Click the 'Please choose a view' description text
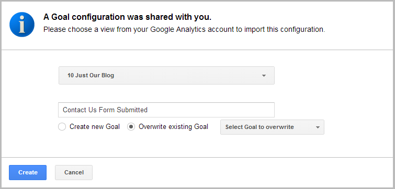The image size is (395, 189). coord(184,30)
